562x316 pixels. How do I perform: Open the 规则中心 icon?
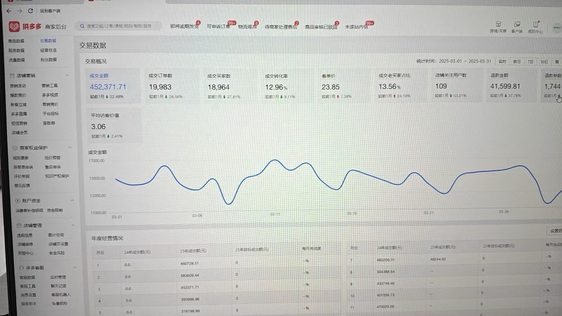tap(535, 28)
